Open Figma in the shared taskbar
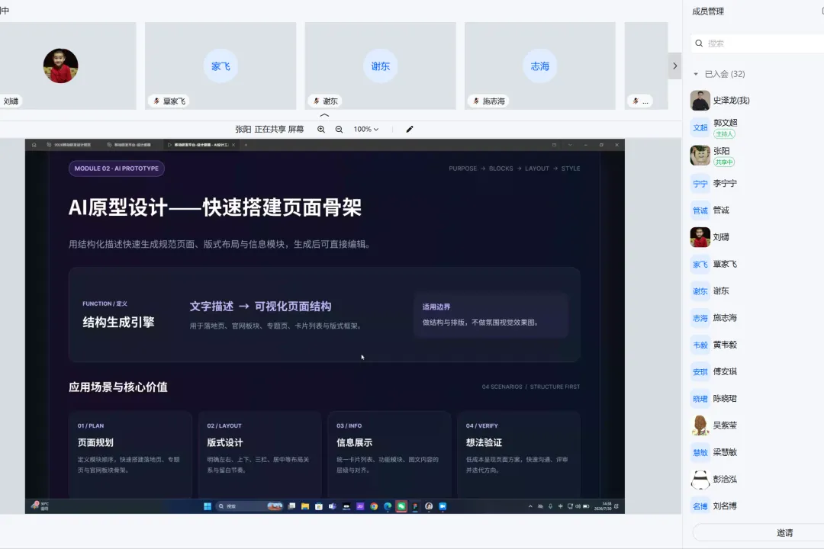This screenshot has height=549, width=824. click(x=415, y=506)
